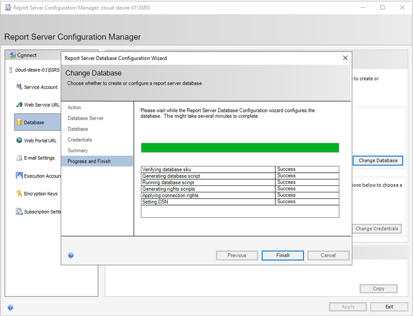
Task: Click the Connect button in sidebar
Action: pos(23,55)
